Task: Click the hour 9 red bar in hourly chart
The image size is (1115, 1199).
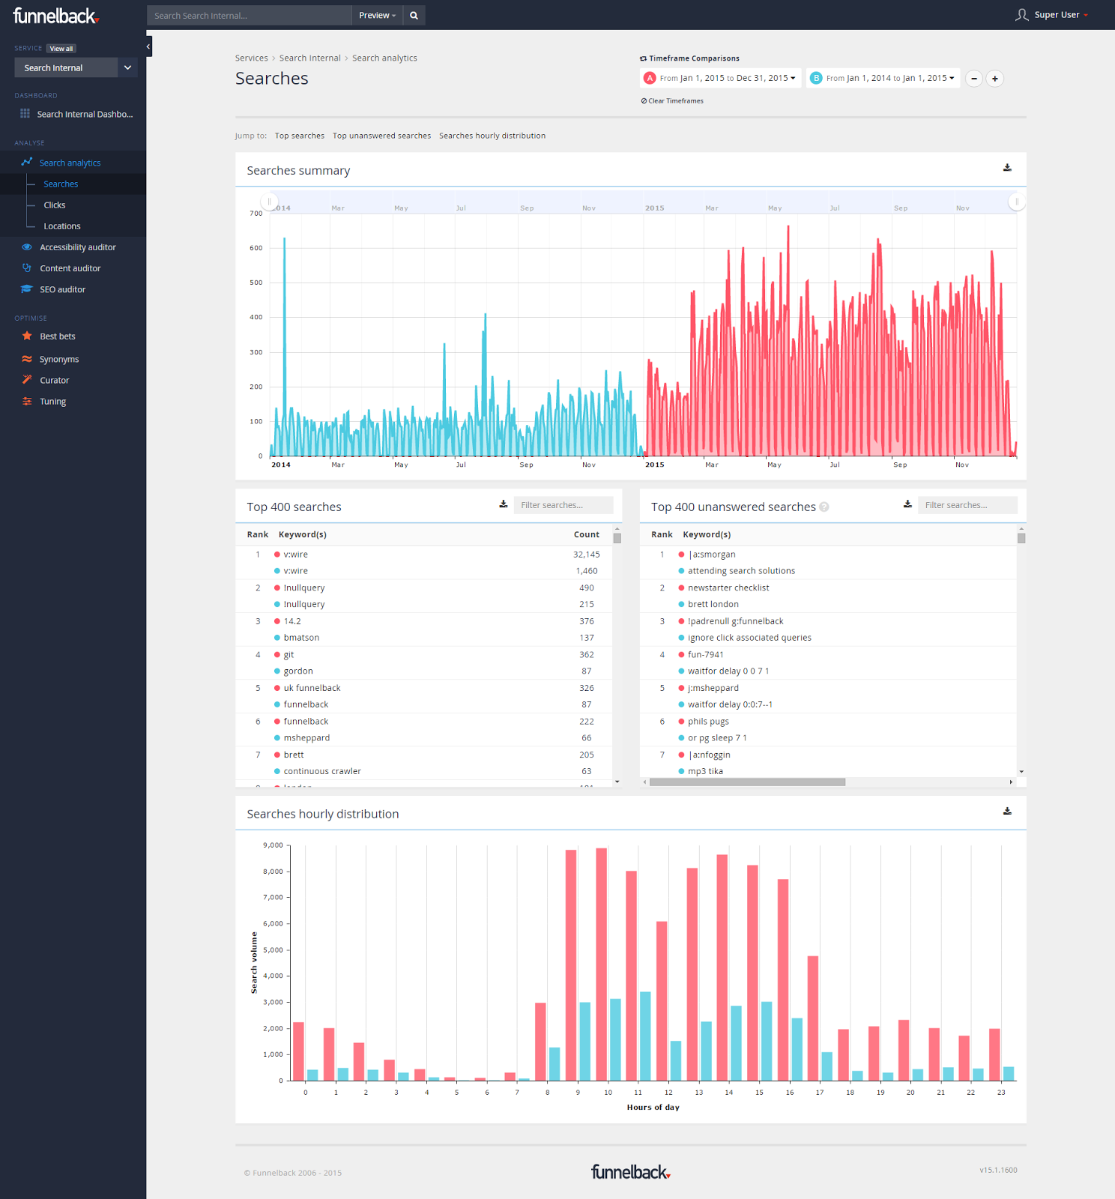Action: tap(571, 965)
